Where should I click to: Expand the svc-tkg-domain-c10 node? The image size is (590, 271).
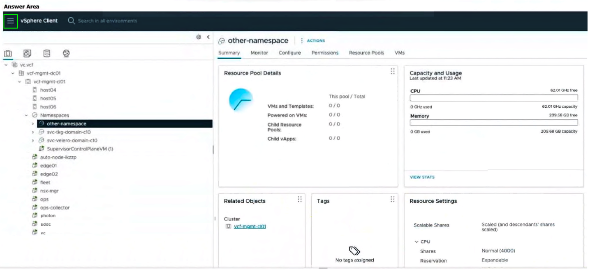coord(33,132)
